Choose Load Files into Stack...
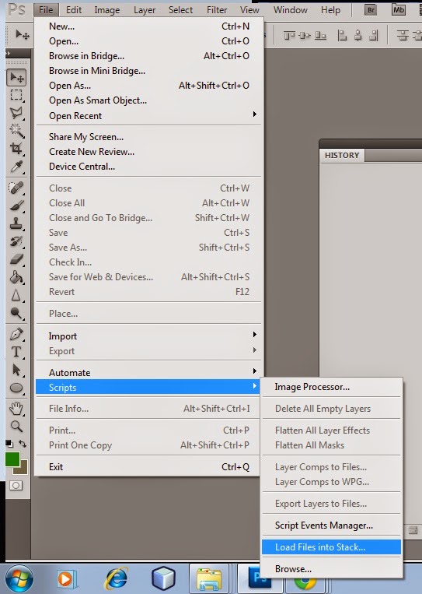 tap(332, 547)
